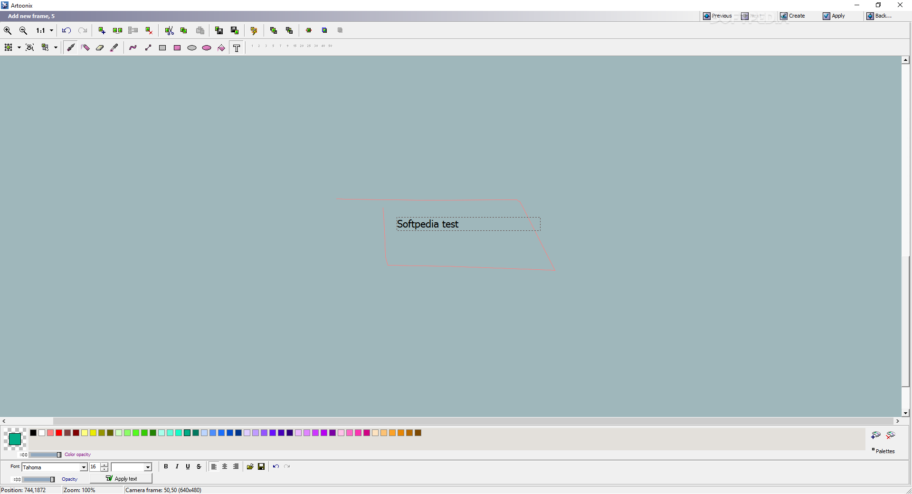
Task: Click the current teal color preview box
Action: click(x=15, y=439)
